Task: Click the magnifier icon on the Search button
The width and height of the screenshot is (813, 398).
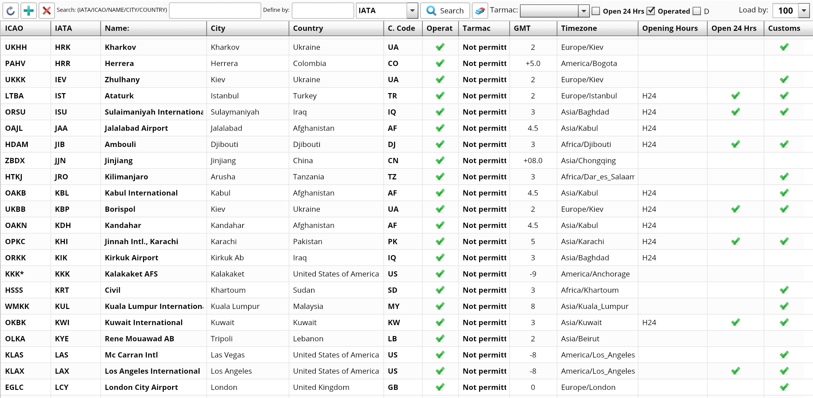Action: [x=431, y=10]
